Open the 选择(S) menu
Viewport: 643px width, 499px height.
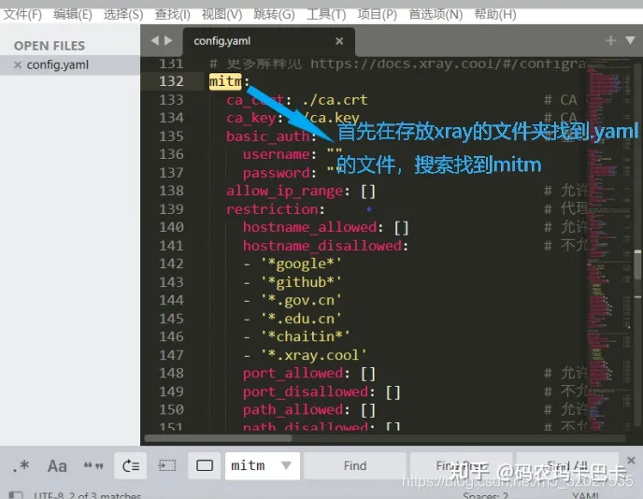pos(123,15)
